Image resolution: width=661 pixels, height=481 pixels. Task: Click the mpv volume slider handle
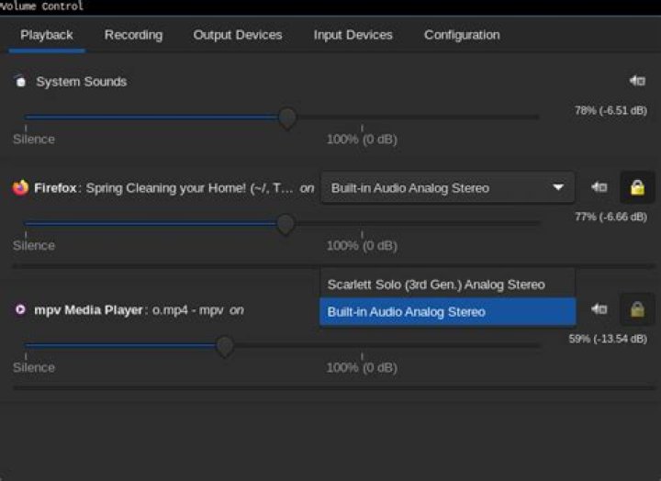click(x=225, y=346)
